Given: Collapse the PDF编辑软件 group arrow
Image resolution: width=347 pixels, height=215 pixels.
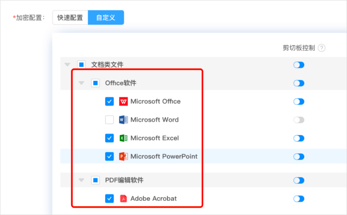Looking at the screenshot, I should click(81, 180).
